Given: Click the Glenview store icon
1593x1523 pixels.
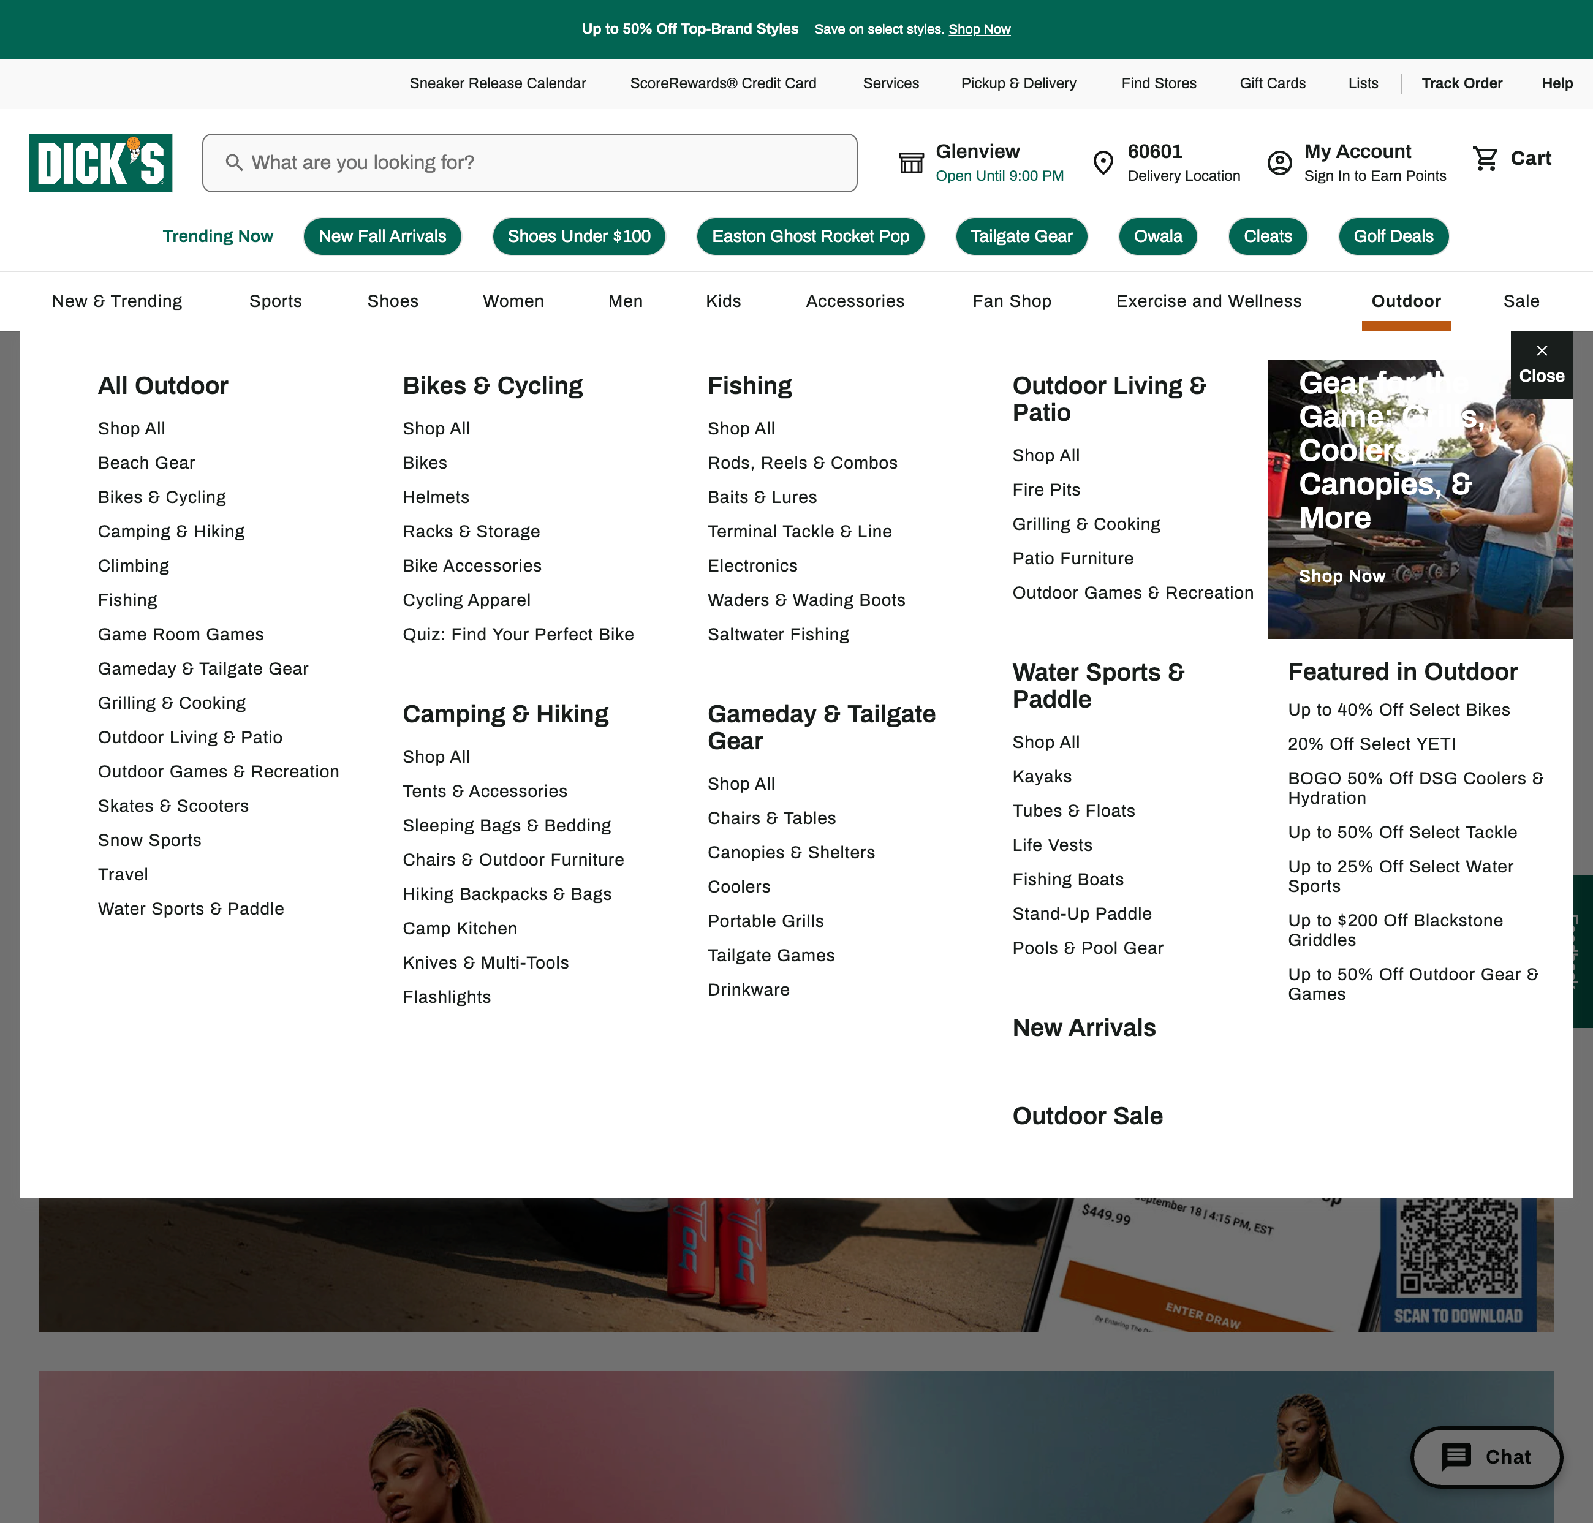Looking at the screenshot, I should [912, 162].
